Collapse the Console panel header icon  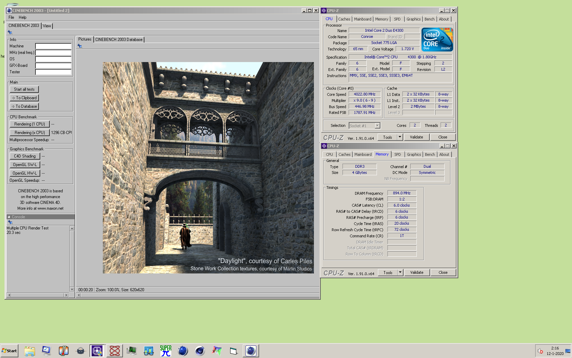pos(9,217)
